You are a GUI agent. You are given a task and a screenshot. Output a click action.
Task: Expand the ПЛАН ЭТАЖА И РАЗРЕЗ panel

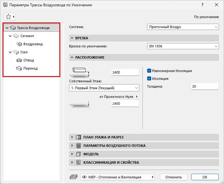72,137
